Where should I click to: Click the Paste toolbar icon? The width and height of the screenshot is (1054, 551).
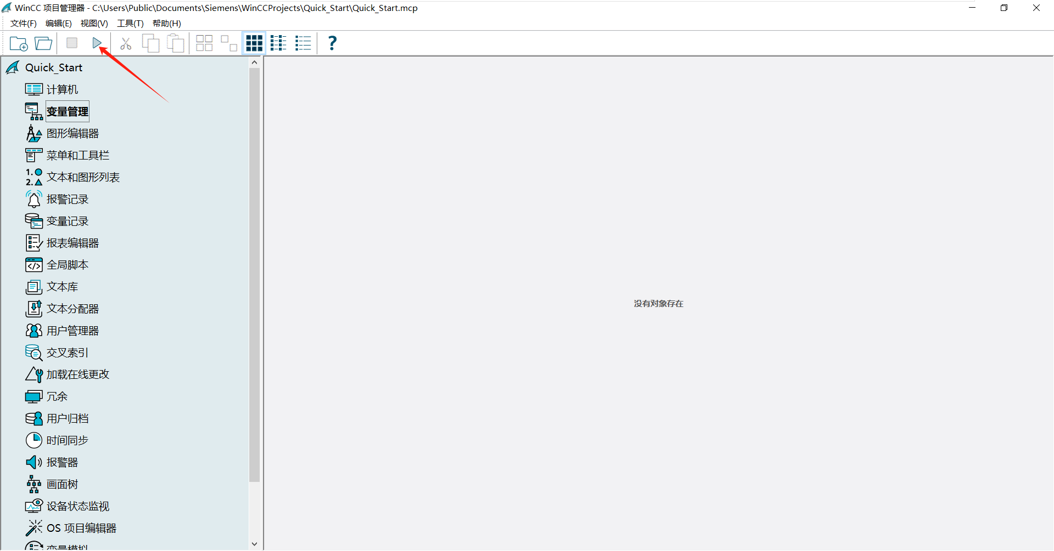click(x=176, y=43)
